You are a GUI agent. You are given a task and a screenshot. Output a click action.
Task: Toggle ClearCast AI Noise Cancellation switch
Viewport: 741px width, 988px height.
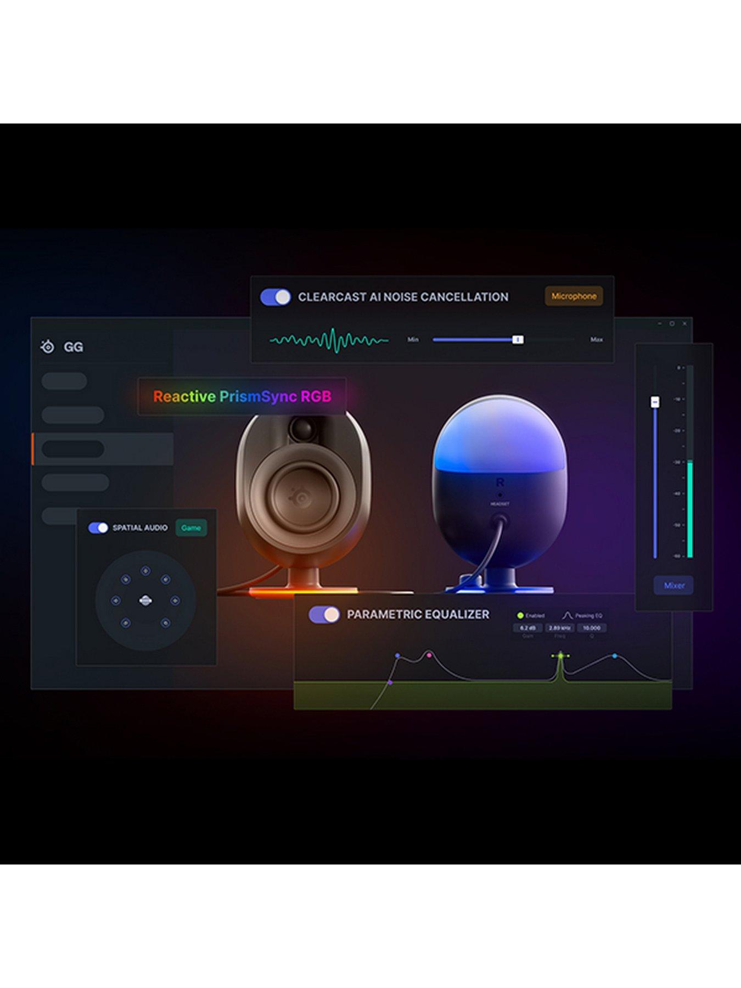point(276,297)
